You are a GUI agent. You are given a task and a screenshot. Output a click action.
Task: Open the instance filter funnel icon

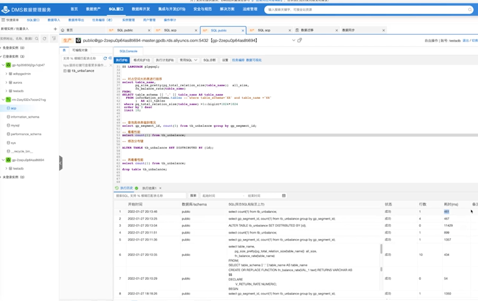(x=54, y=39)
